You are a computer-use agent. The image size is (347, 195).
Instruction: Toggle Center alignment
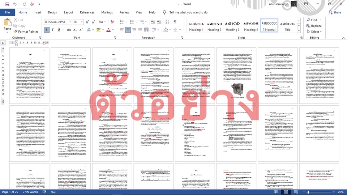[x=128, y=30]
